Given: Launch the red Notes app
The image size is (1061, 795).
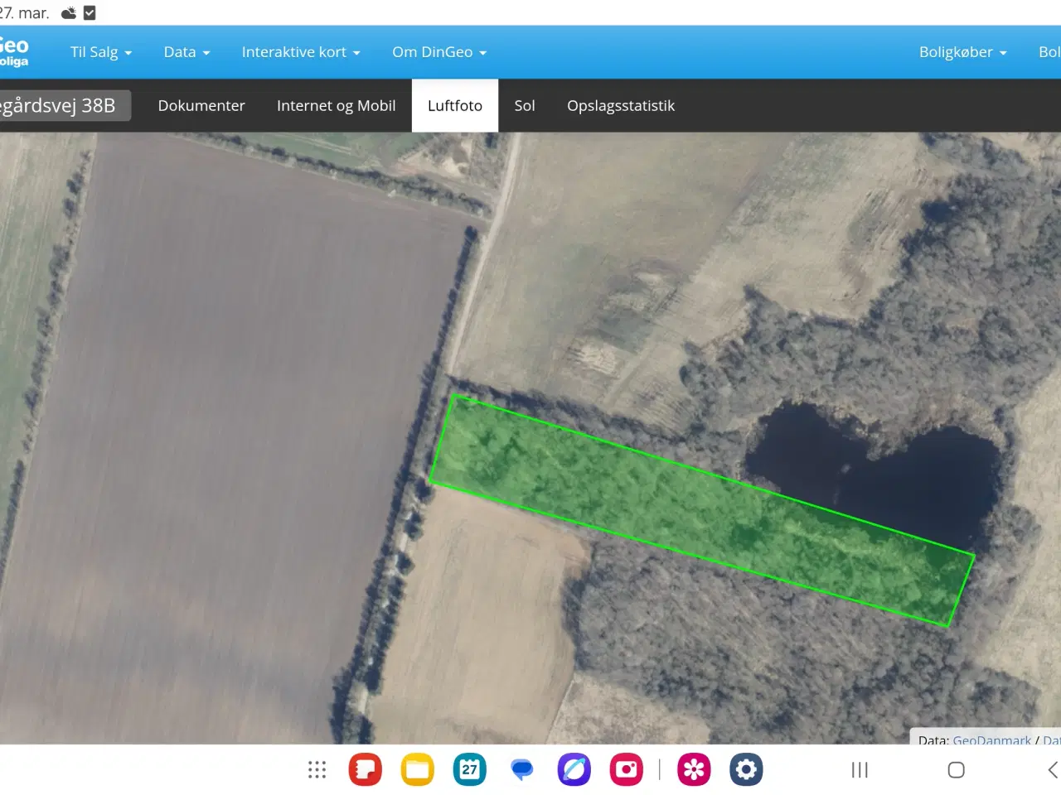Looking at the screenshot, I should click(365, 770).
